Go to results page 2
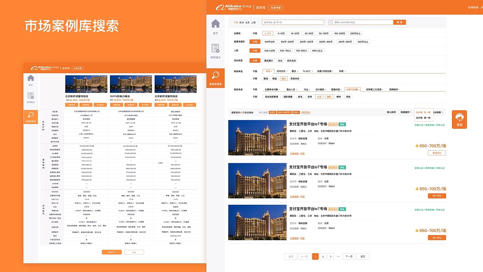The image size is (483, 272). pos(323,257)
